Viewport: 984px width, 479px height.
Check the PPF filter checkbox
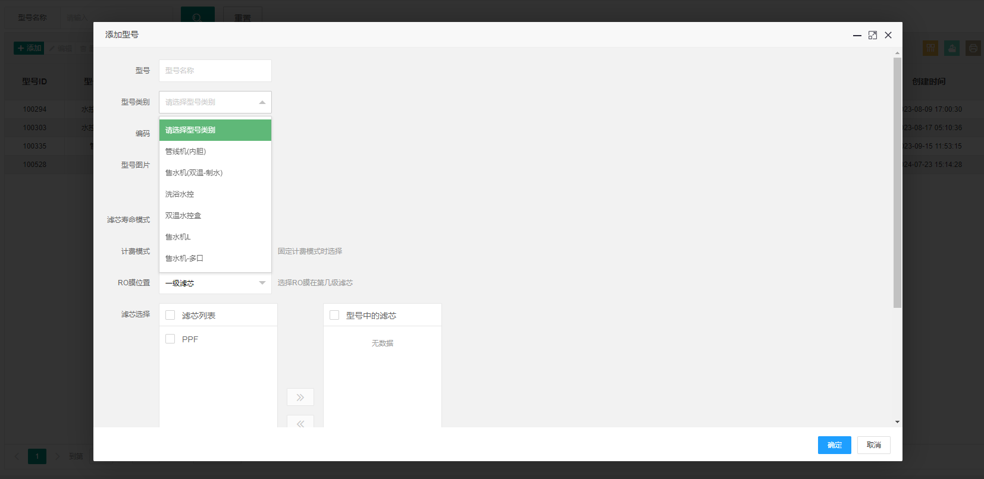click(170, 339)
